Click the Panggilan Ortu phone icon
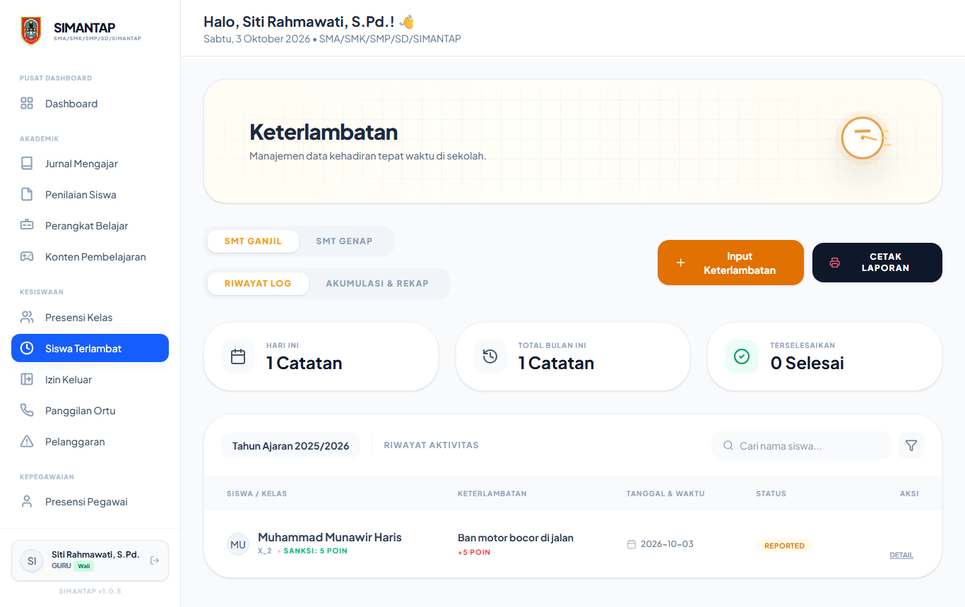This screenshot has height=607, width=965. [27, 411]
